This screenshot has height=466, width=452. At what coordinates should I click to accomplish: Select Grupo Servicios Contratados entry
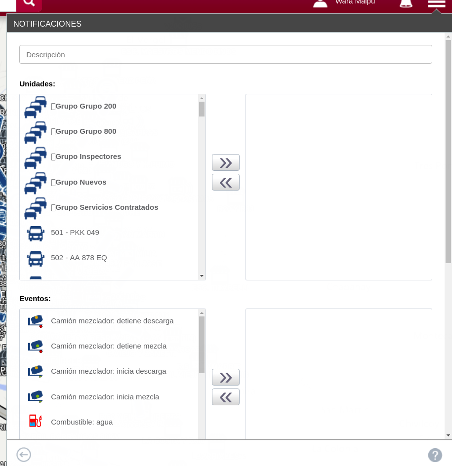point(107,207)
